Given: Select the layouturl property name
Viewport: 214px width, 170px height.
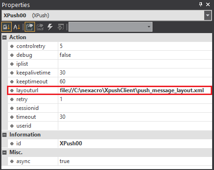Looking at the screenshot, I should (27, 90).
